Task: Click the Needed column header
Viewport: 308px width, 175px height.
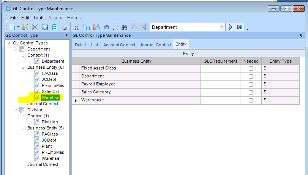Action: (x=251, y=61)
